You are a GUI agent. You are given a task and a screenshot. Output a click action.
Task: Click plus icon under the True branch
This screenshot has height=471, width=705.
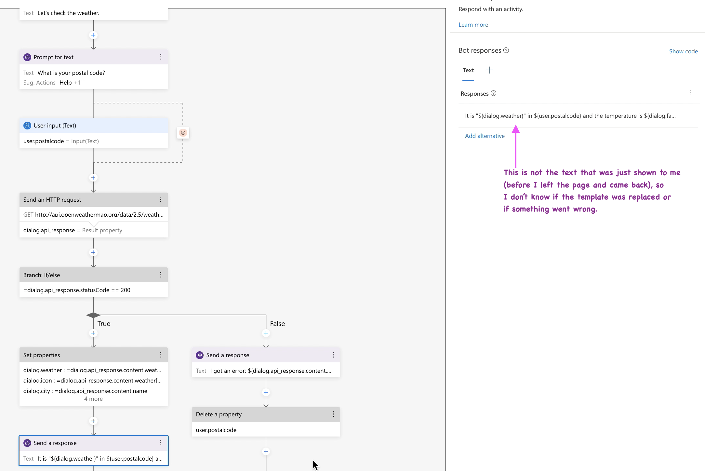(x=93, y=333)
